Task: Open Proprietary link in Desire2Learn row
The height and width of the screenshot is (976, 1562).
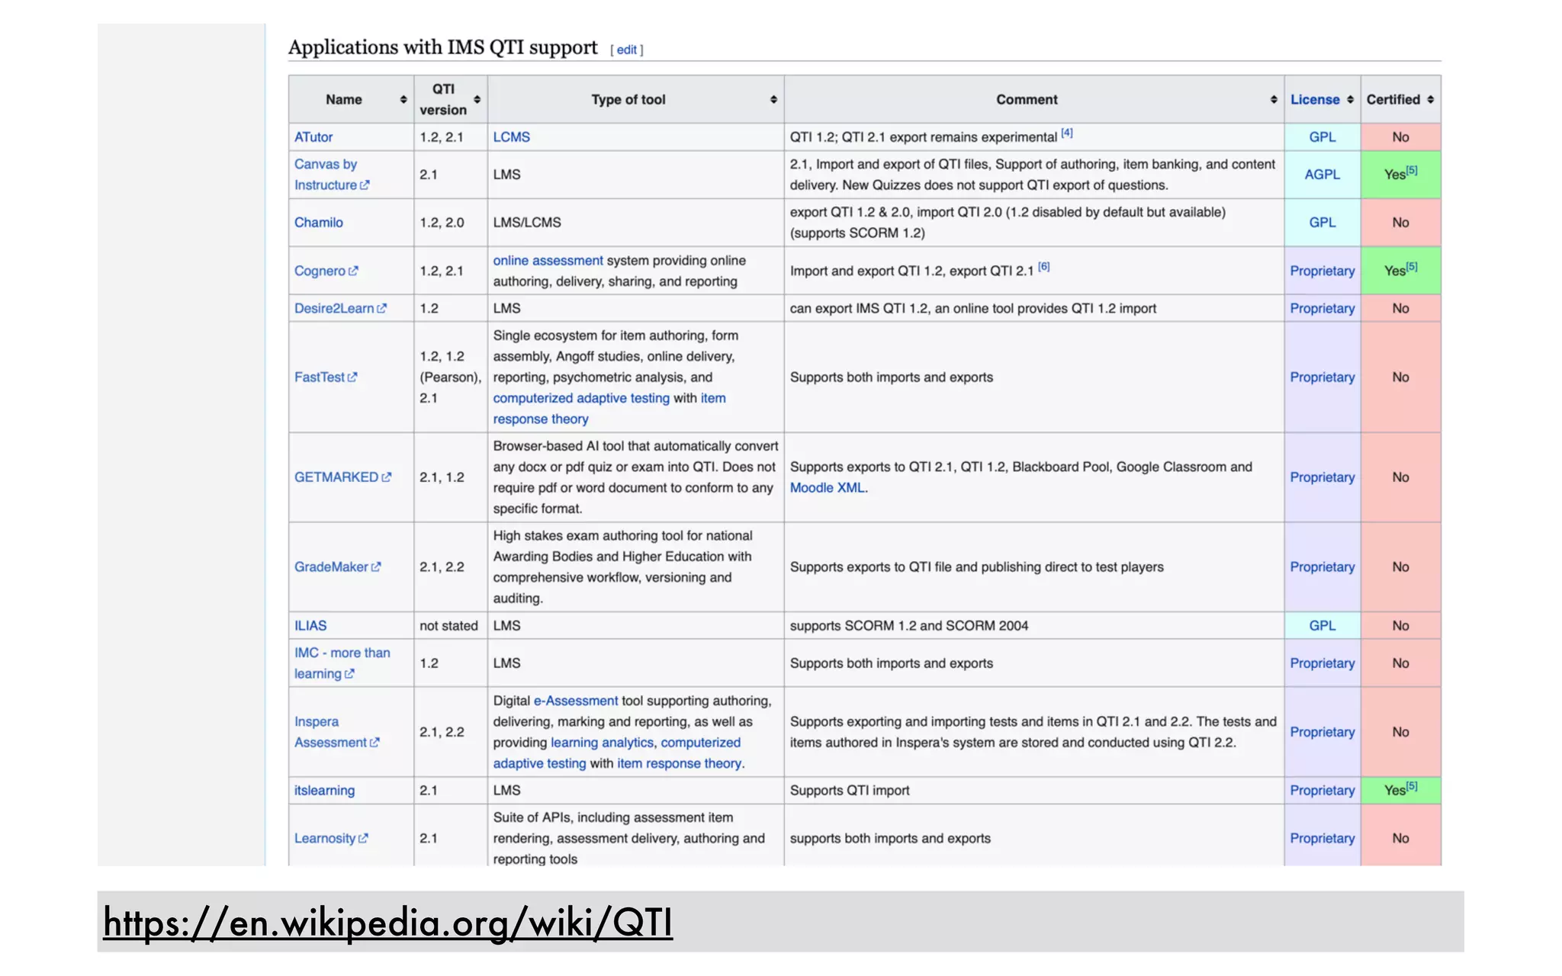Action: (1323, 308)
